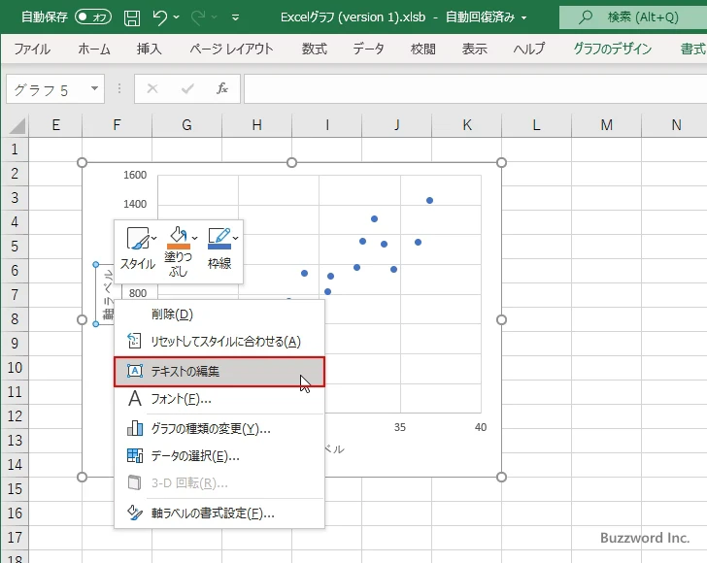This screenshot has height=563, width=707.
Task: Select column N header
Action: pyautogui.click(x=676, y=125)
